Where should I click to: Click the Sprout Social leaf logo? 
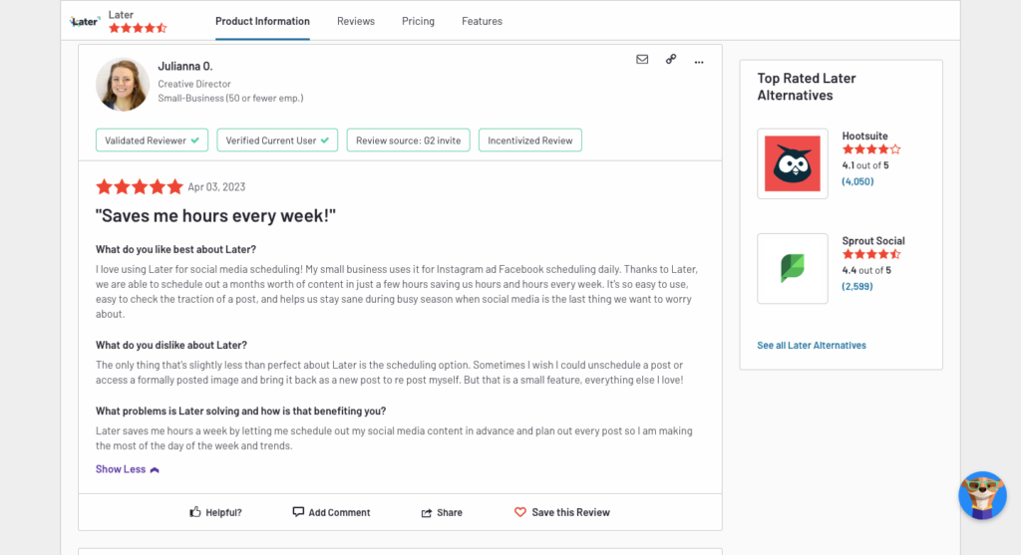click(793, 268)
